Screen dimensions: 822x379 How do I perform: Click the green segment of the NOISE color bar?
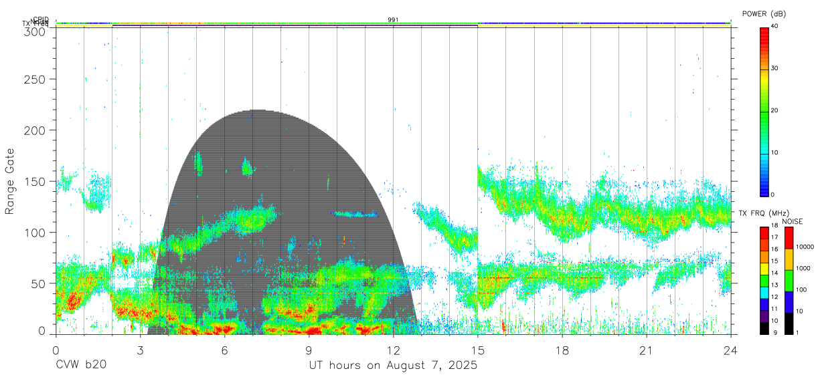click(789, 281)
